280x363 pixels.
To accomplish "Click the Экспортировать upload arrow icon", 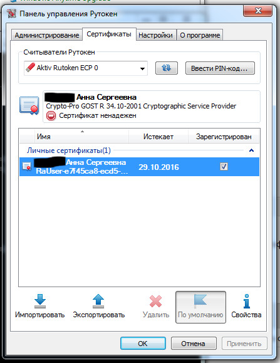I will (98, 301).
